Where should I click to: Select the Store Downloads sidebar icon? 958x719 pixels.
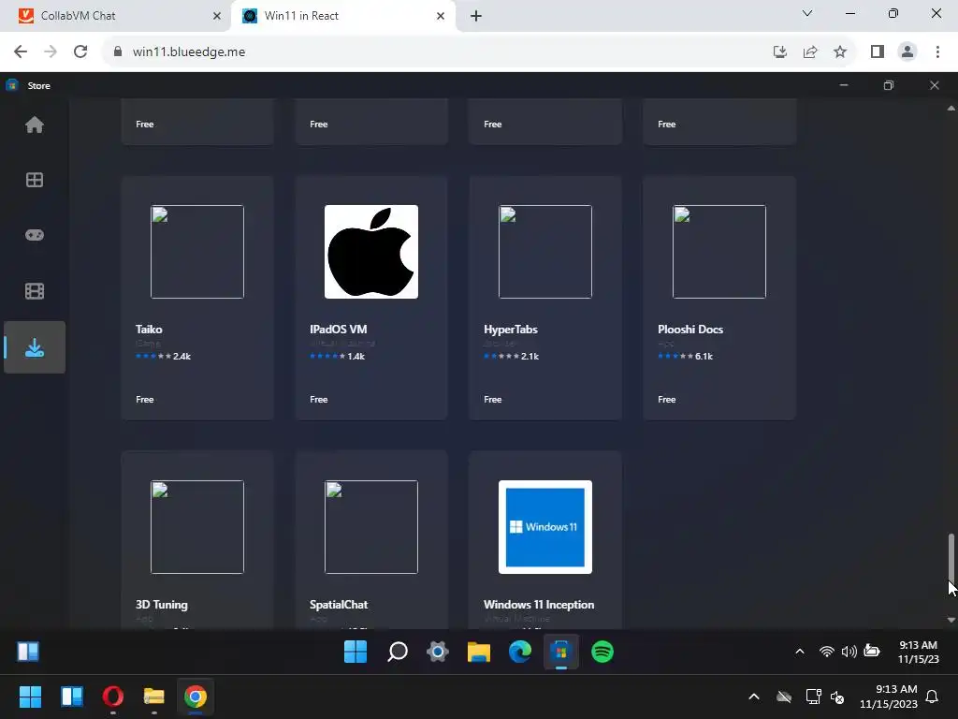coord(35,347)
